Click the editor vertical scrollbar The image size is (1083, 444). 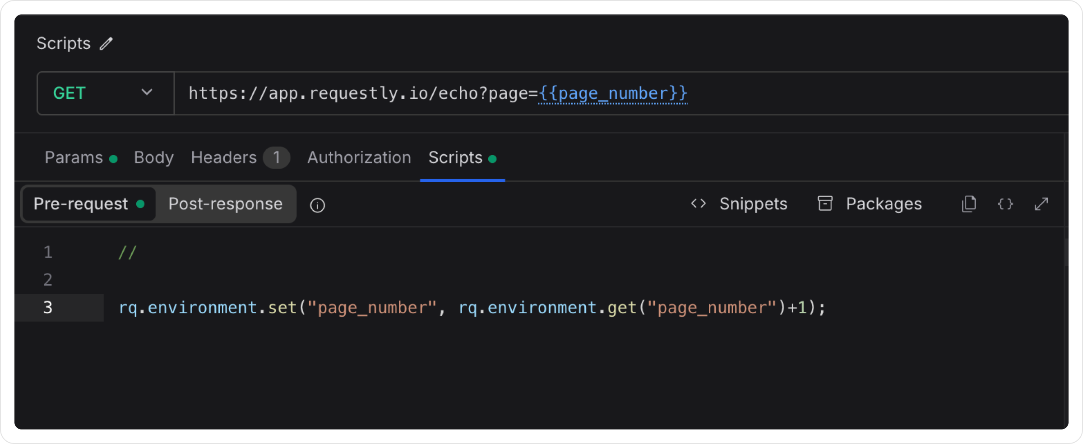(1066, 253)
